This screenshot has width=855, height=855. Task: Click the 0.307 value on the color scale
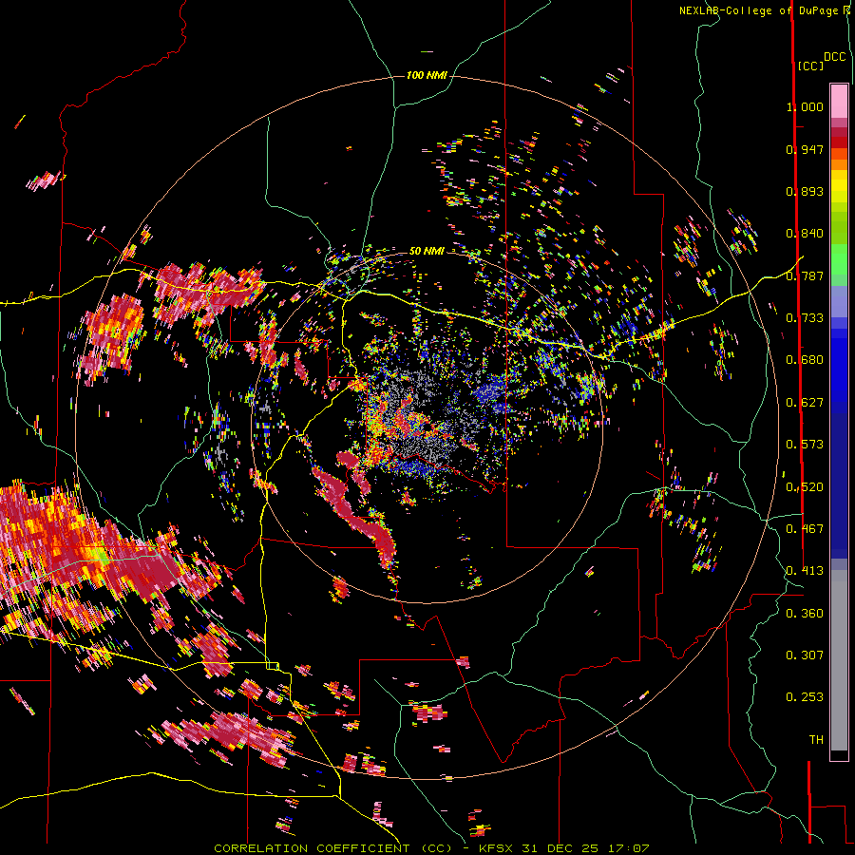805,655
